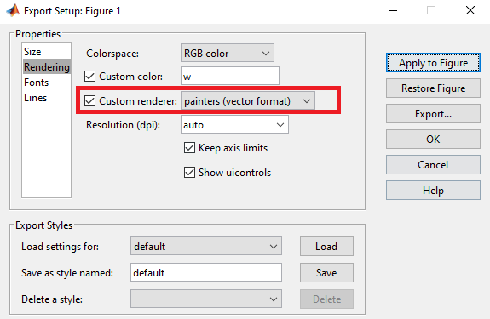Toggle the Custom renderer checkbox
The width and height of the screenshot is (490, 319).
click(x=90, y=100)
